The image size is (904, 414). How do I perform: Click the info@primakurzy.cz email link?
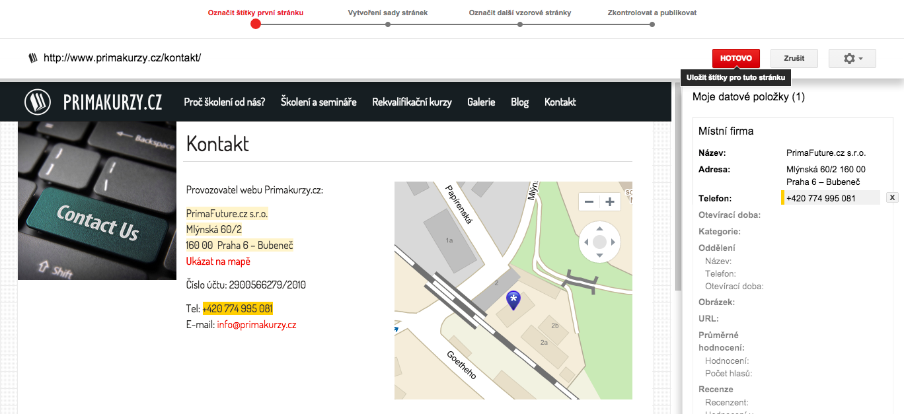[x=256, y=325]
